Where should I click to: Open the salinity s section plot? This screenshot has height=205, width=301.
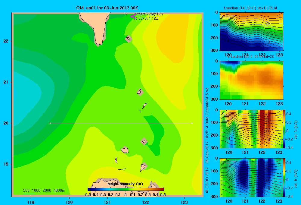coord(251,80)
